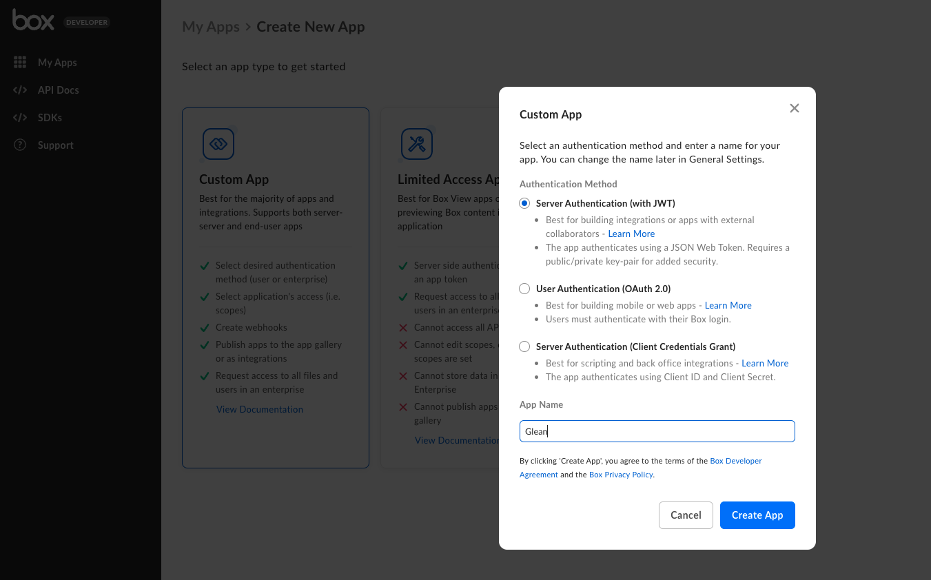Open the Box Developer Agreement link
Viewport: 931px width, 580px height.
coord(735,461)
